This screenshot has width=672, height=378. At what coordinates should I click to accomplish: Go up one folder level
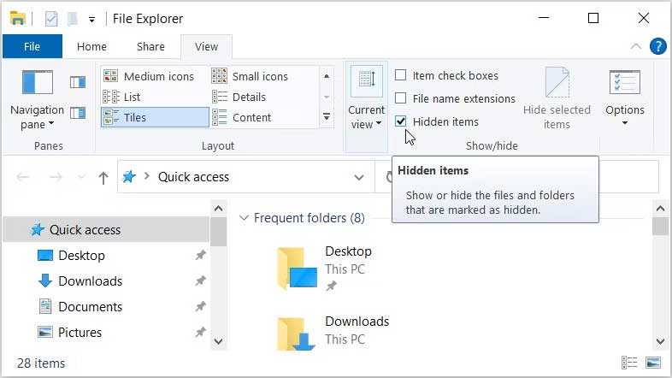(x=103, y=177)
